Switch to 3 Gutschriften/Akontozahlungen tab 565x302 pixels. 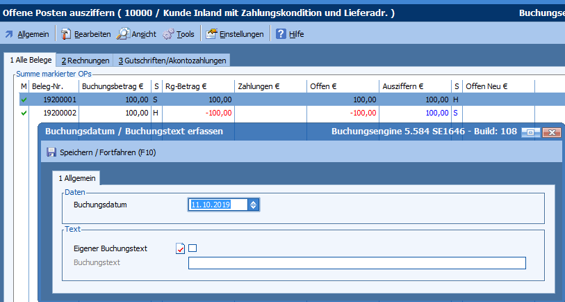(x=172, y=61)
